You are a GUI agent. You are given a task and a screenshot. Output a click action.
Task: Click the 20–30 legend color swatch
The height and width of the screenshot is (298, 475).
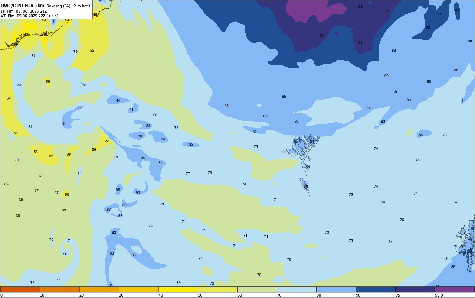(x=99, y=289)
